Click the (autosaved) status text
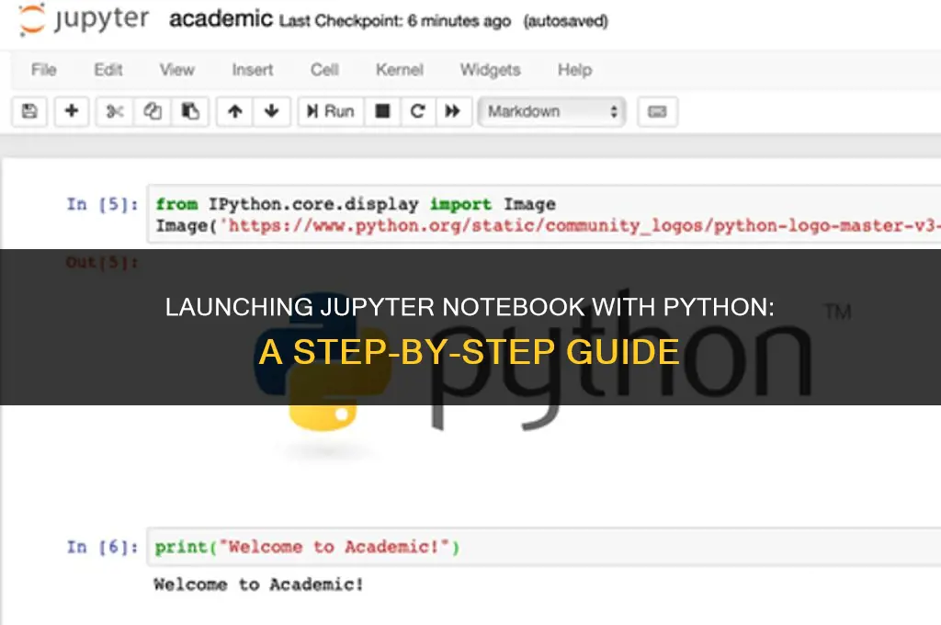 566,21
